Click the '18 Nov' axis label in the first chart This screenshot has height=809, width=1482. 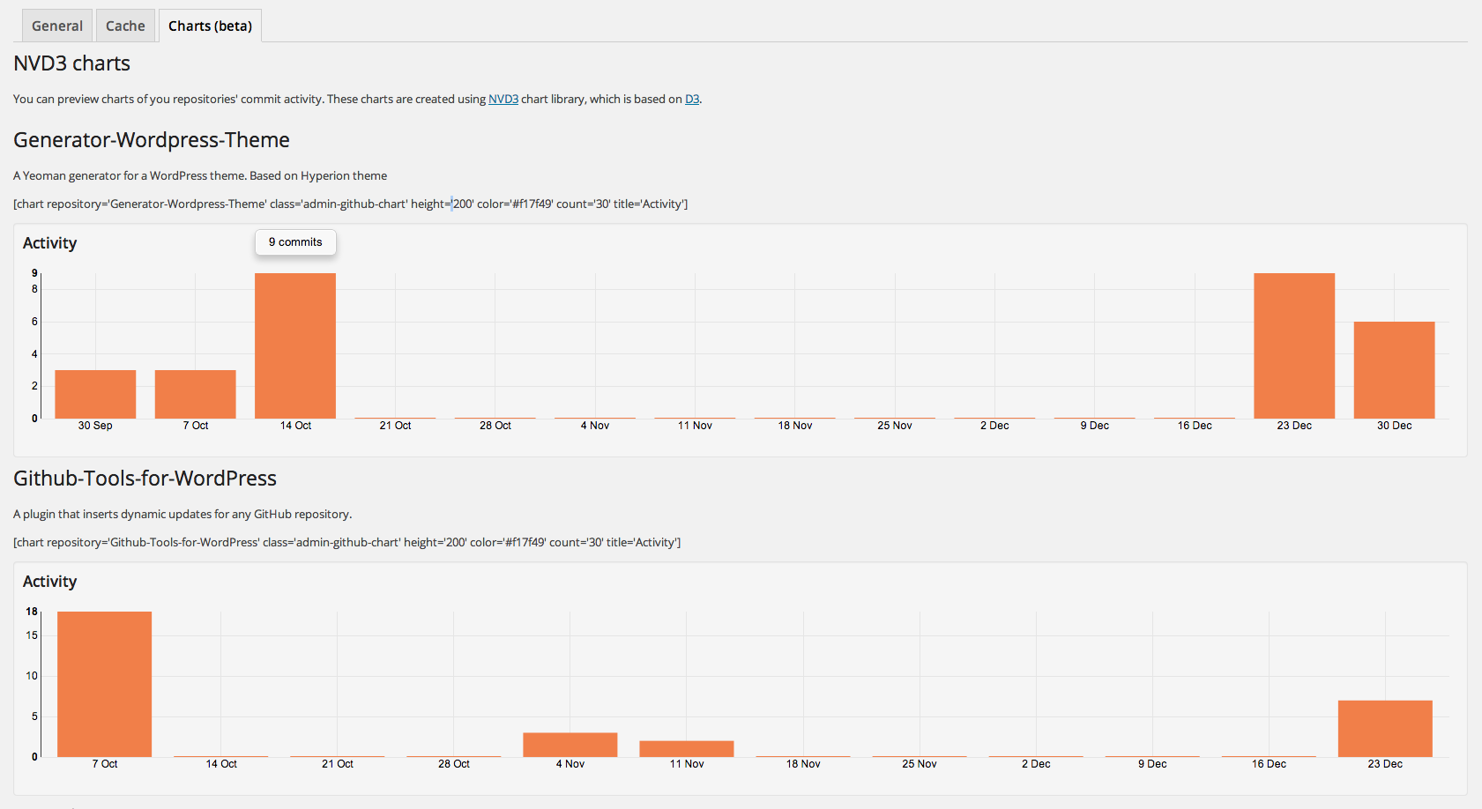795,426
